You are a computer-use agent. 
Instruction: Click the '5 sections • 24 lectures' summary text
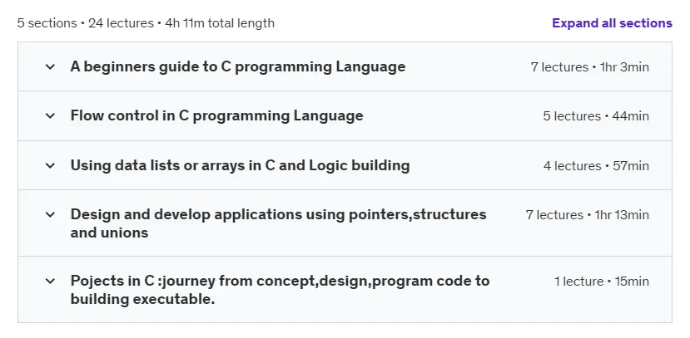(86, 22)
